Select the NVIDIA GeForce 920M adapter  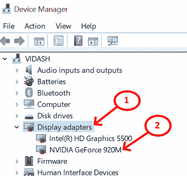(x=85, y=150)
